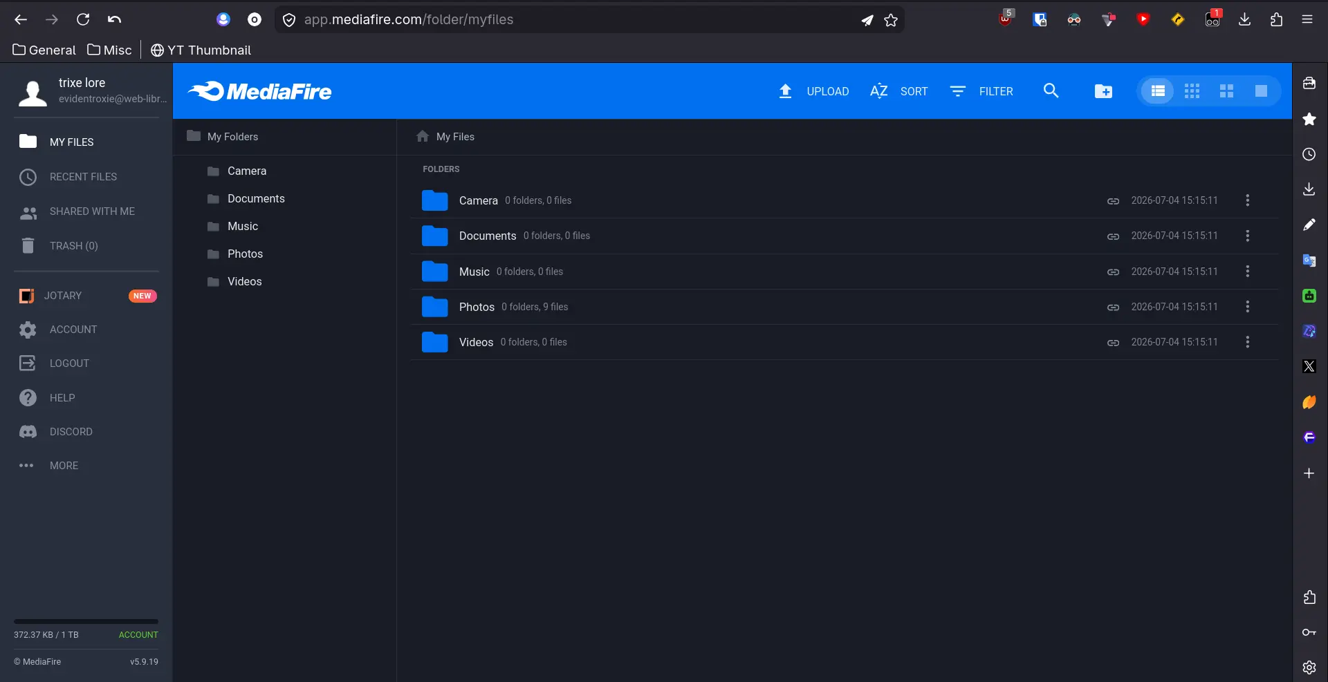The width and height of the screenshot is (1328, 682).
Task: Click the user avatar icon
Action: pos(33,93)
